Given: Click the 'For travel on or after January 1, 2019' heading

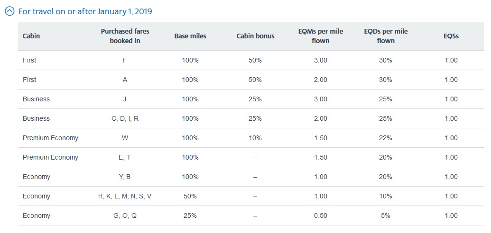Looking at the screenshot, I should pos(85,11).
